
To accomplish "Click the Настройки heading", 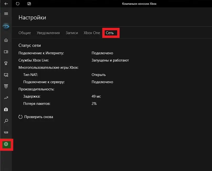I will [32, 18].
